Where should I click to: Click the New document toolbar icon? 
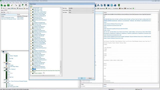click(2, 5)
